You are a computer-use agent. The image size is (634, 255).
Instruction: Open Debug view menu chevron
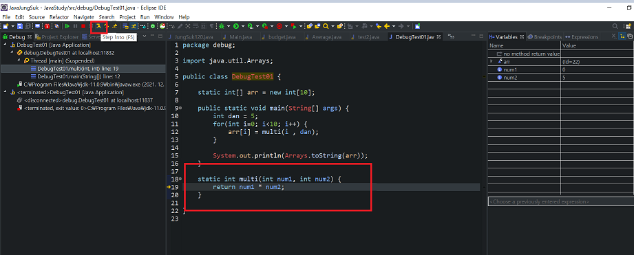[x=145, y=36]
